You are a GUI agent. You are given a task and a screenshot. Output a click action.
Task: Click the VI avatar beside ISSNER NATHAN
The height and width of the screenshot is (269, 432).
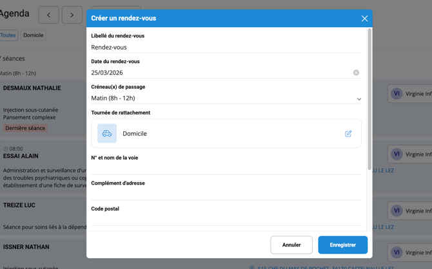click(397, 253)
